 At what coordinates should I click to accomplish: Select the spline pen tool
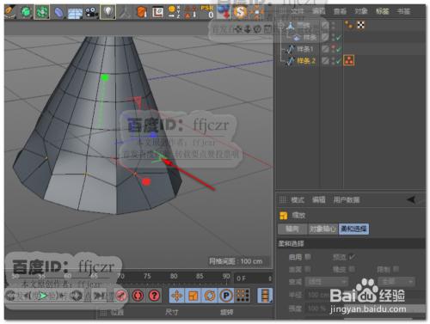[9, 11]
